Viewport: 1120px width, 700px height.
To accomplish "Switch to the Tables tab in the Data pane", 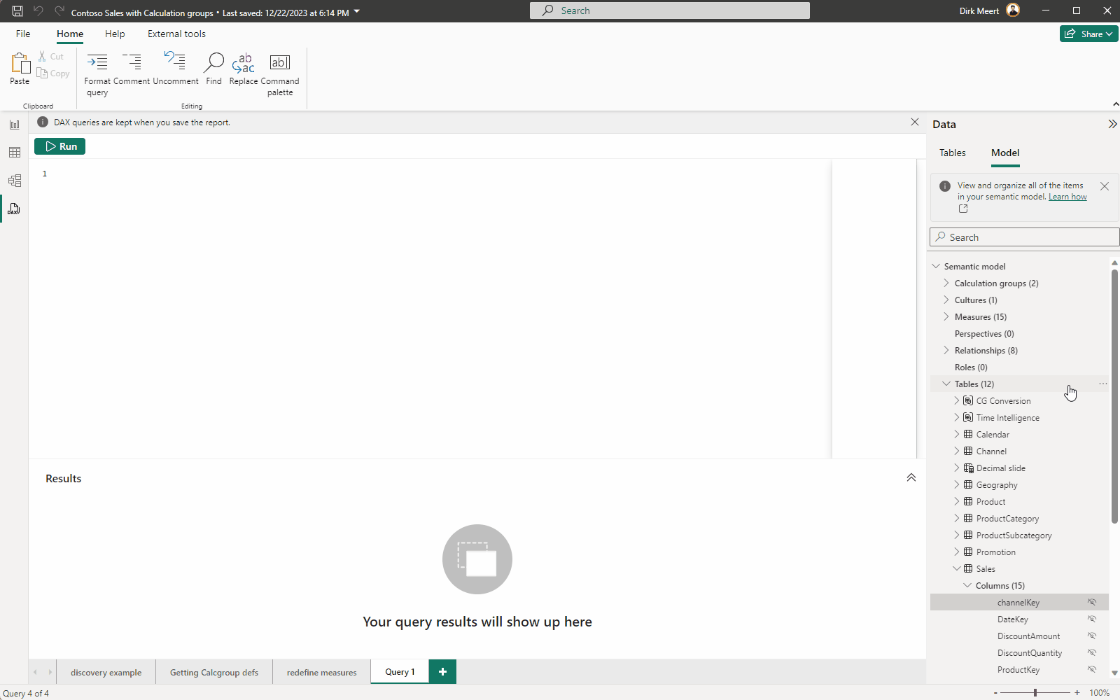I will [x=952, y=153].
